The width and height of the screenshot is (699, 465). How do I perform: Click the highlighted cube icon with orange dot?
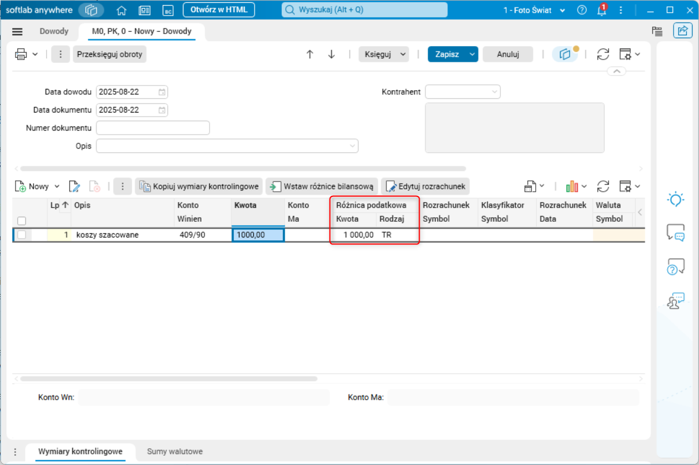(566, 54)
